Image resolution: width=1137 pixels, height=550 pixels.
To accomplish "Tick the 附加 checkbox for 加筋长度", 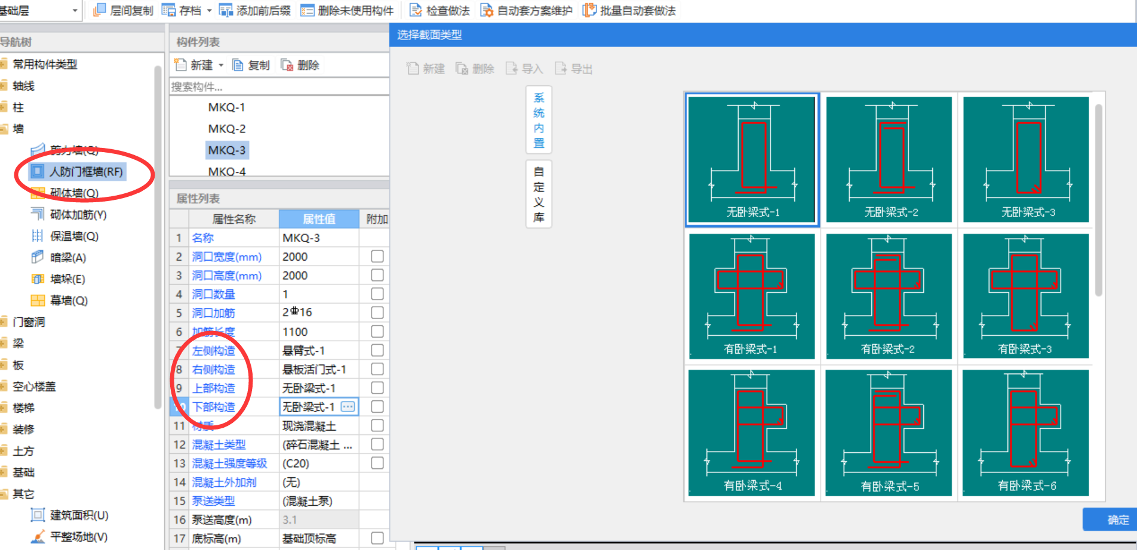I will coord(377,331).
